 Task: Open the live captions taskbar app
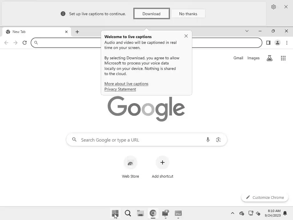pos(178,213)
